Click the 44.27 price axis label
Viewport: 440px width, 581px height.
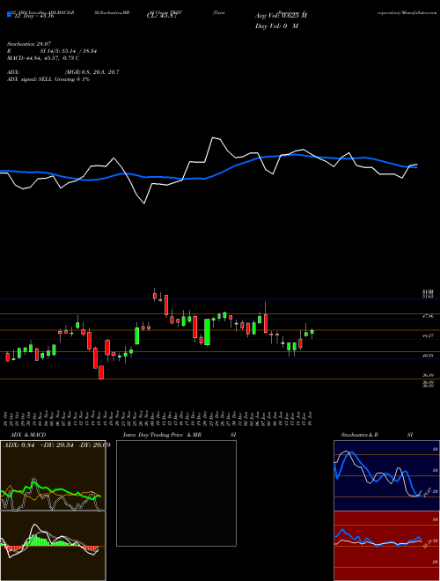[x=428, y=335]
